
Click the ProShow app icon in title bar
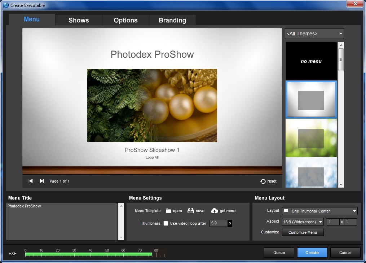tap(6, 5)
